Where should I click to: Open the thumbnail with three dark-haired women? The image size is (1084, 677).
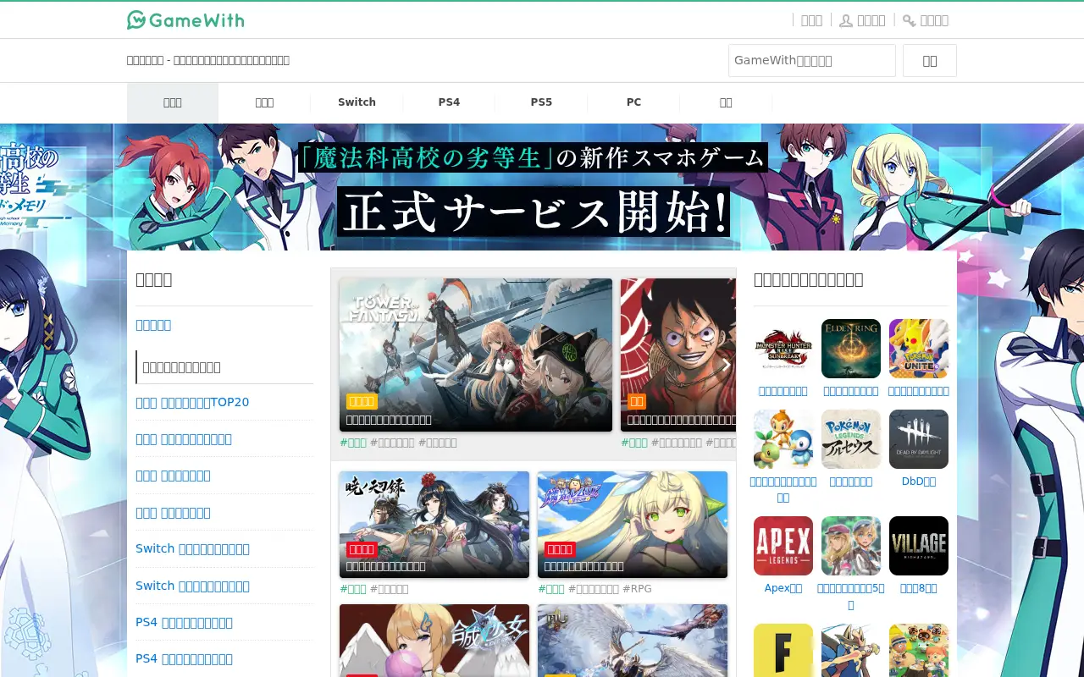[434, 525]
